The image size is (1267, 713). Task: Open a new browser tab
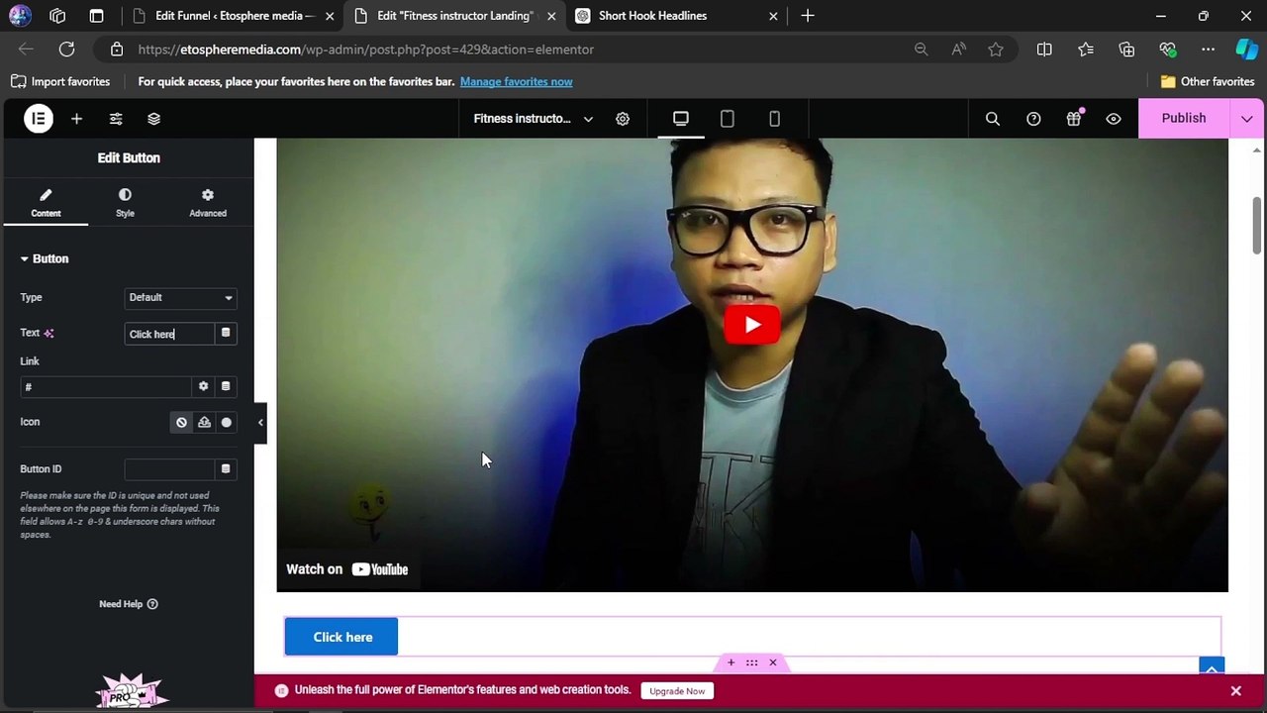(808, 16)
